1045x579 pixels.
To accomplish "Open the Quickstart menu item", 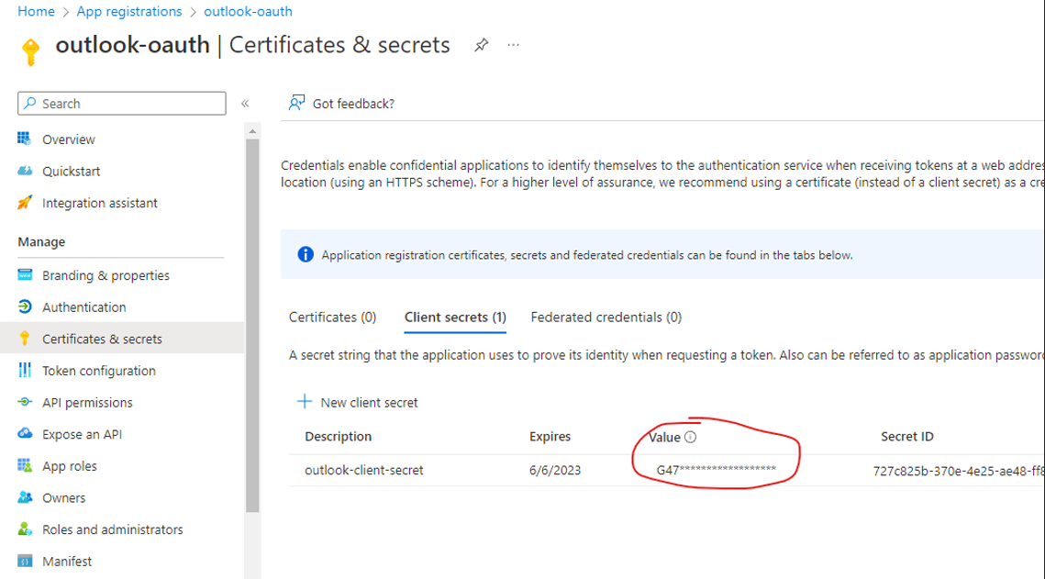I will pos(72,172).
